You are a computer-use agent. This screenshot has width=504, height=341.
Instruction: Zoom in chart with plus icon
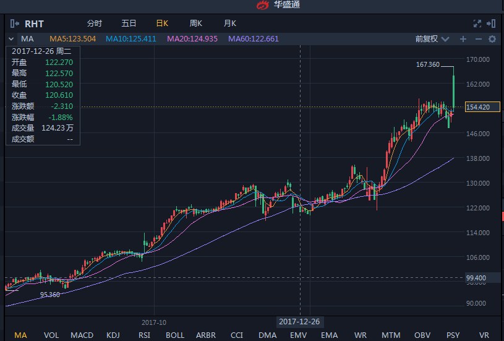pos(463,39)
